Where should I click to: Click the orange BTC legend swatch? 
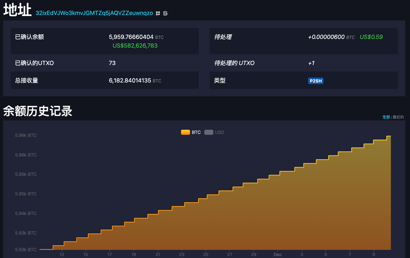tap(185, 132)
